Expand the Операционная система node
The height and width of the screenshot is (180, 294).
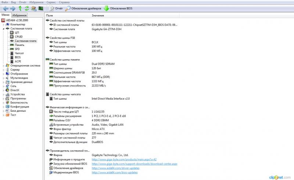3,66
